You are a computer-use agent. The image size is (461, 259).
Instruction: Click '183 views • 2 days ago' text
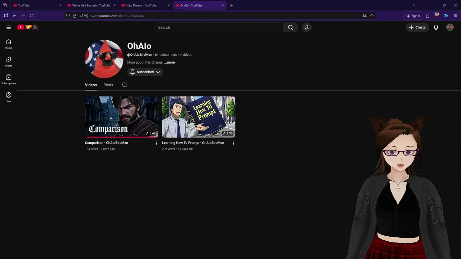pyautogui.click(x=100, y=149)
